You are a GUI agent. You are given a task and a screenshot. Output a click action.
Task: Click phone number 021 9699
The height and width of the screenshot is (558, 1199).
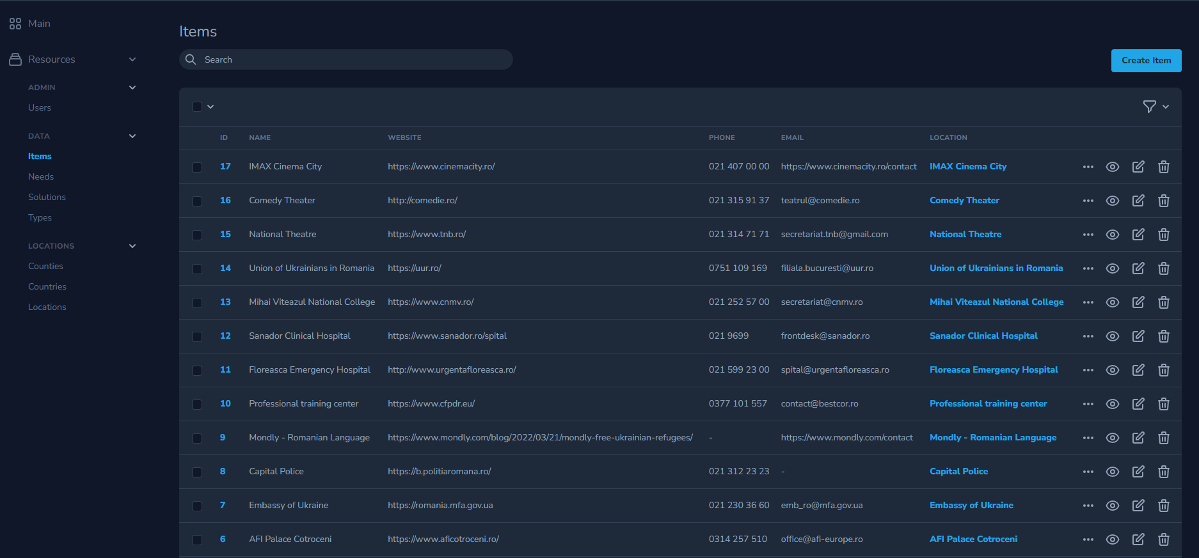point(729,336)
